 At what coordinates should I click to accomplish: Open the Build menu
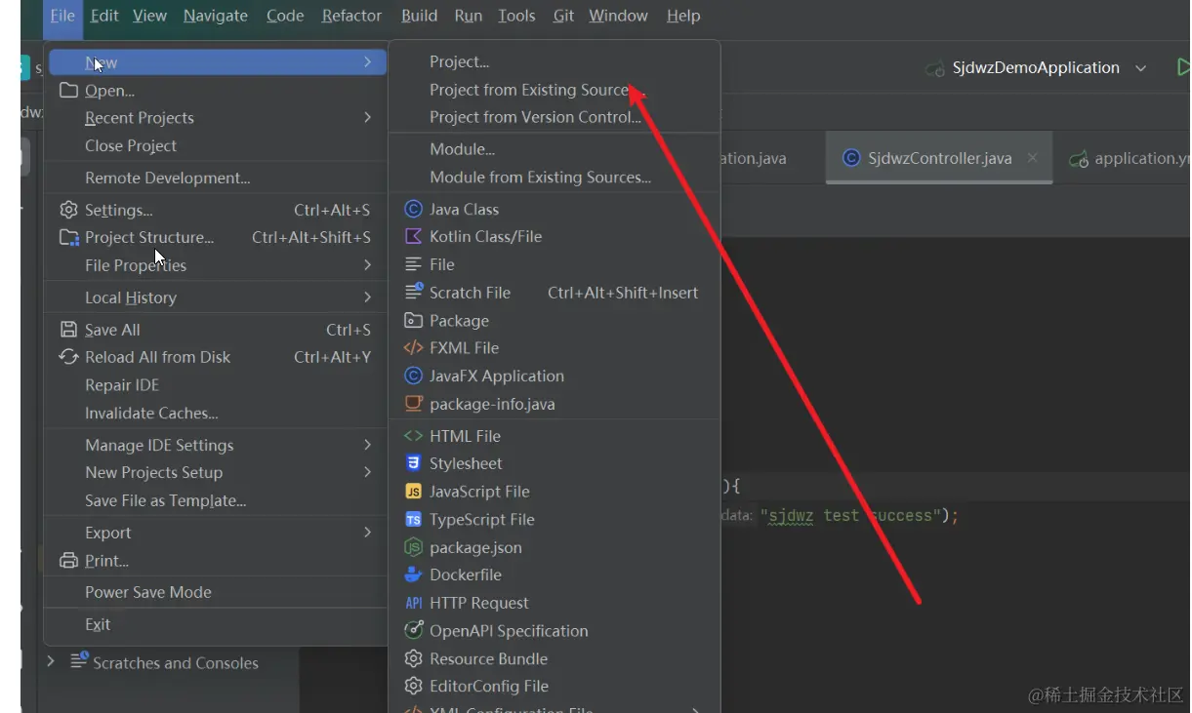click(x=419, y=16)
